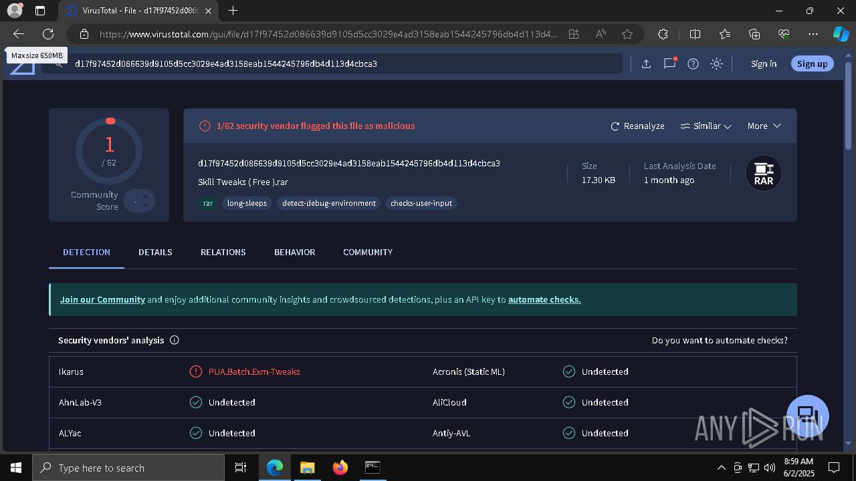Open browser Collections
This screenshot has height=481, width=856.
(754, 34)
